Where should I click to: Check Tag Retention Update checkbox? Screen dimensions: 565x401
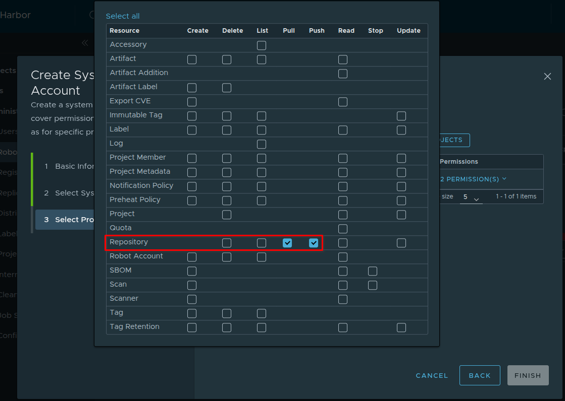tap(401, 327)
